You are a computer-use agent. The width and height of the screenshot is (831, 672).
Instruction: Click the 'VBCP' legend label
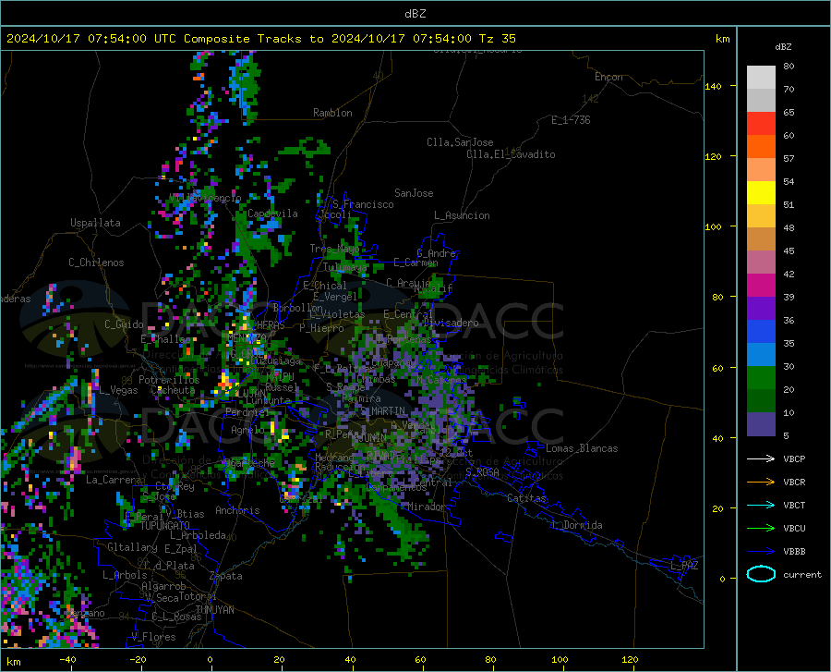[794, 458]
